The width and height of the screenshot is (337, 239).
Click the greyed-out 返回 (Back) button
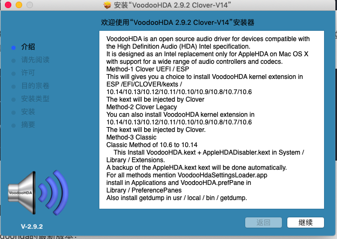click(x=264, y=222)
